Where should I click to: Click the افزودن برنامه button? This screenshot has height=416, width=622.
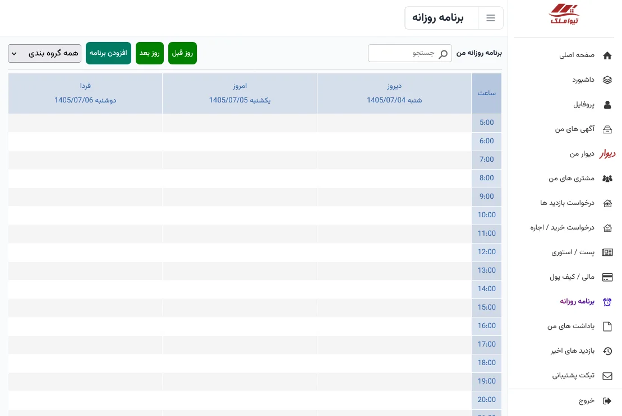(x=108, y=53)
